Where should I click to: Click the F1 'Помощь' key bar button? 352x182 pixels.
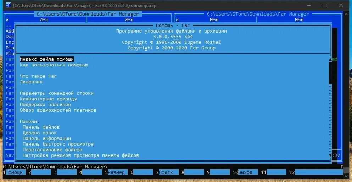click(14, 172)
